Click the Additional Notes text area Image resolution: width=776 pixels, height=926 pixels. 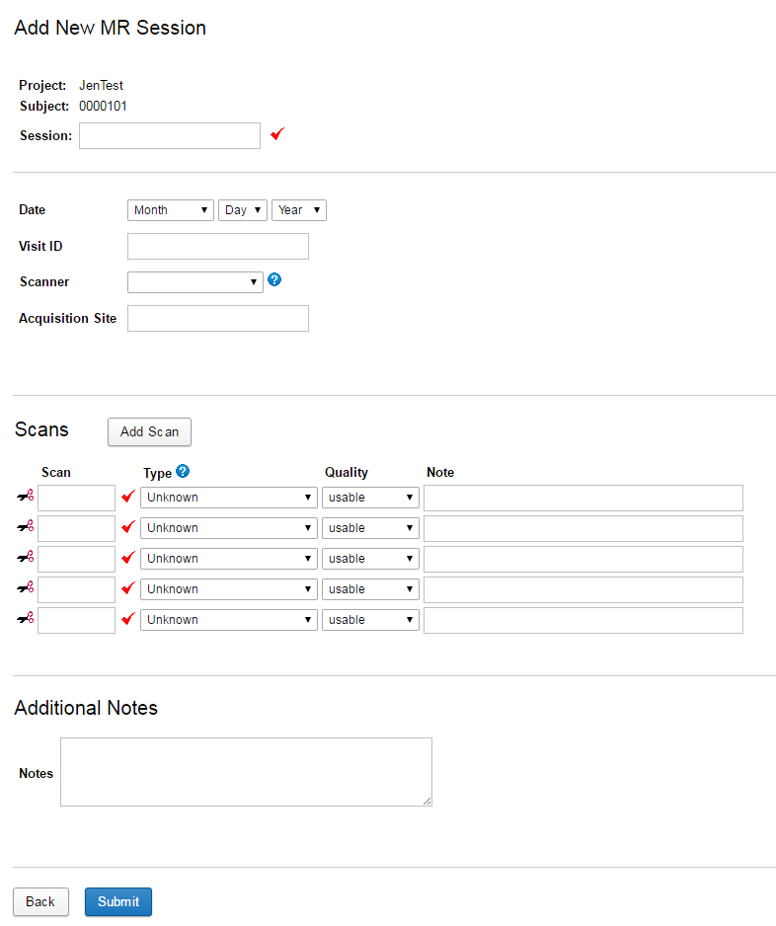click(x=246, y=772)
